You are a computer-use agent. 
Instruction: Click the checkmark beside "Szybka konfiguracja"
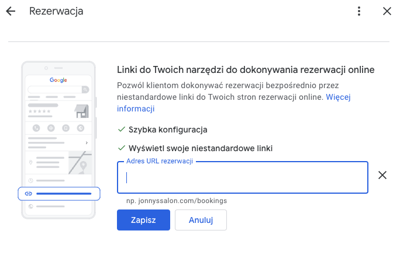tap(122, 129)
